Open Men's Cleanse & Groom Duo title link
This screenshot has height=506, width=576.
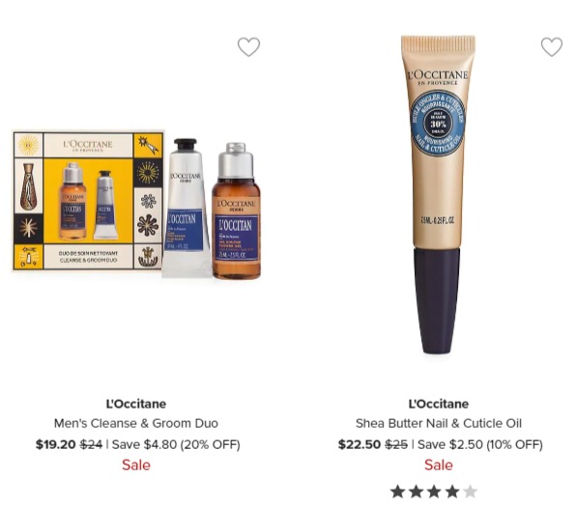point(136,423)
